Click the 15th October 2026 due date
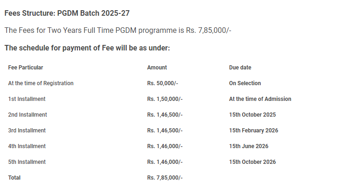The width and height of the screenshot is (358, 187). pos(253,162)
